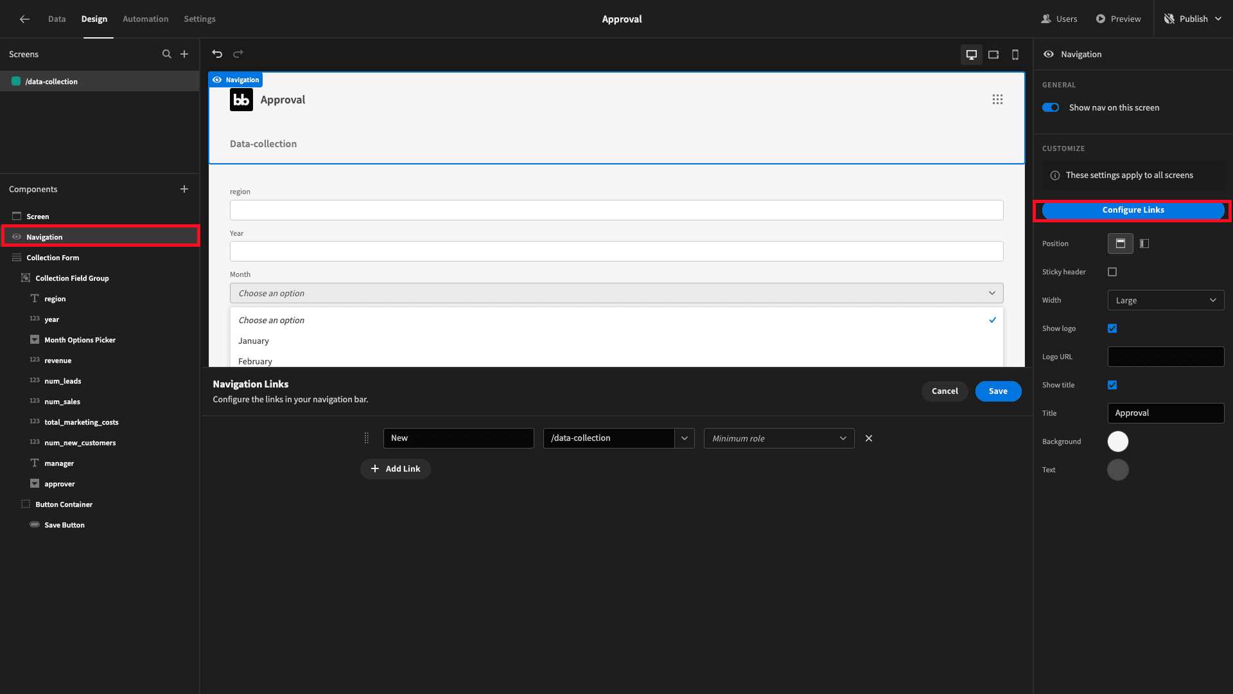The height and width of the screenshot is (694, 1233).
Task: Pick the Background color swatch
Action: coord(1118,441)
